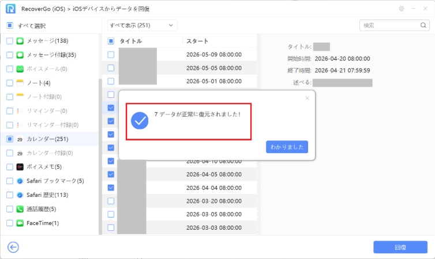Click the left sidebar scrollbar
The image size is (435, 259).
coord(100,157)
